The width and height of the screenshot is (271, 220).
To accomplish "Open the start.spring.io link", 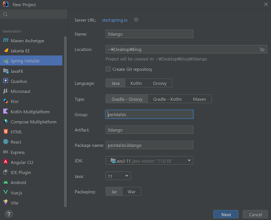I will coord(114,20).
